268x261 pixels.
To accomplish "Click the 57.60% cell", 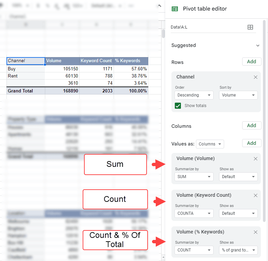I will click(131, 69).
